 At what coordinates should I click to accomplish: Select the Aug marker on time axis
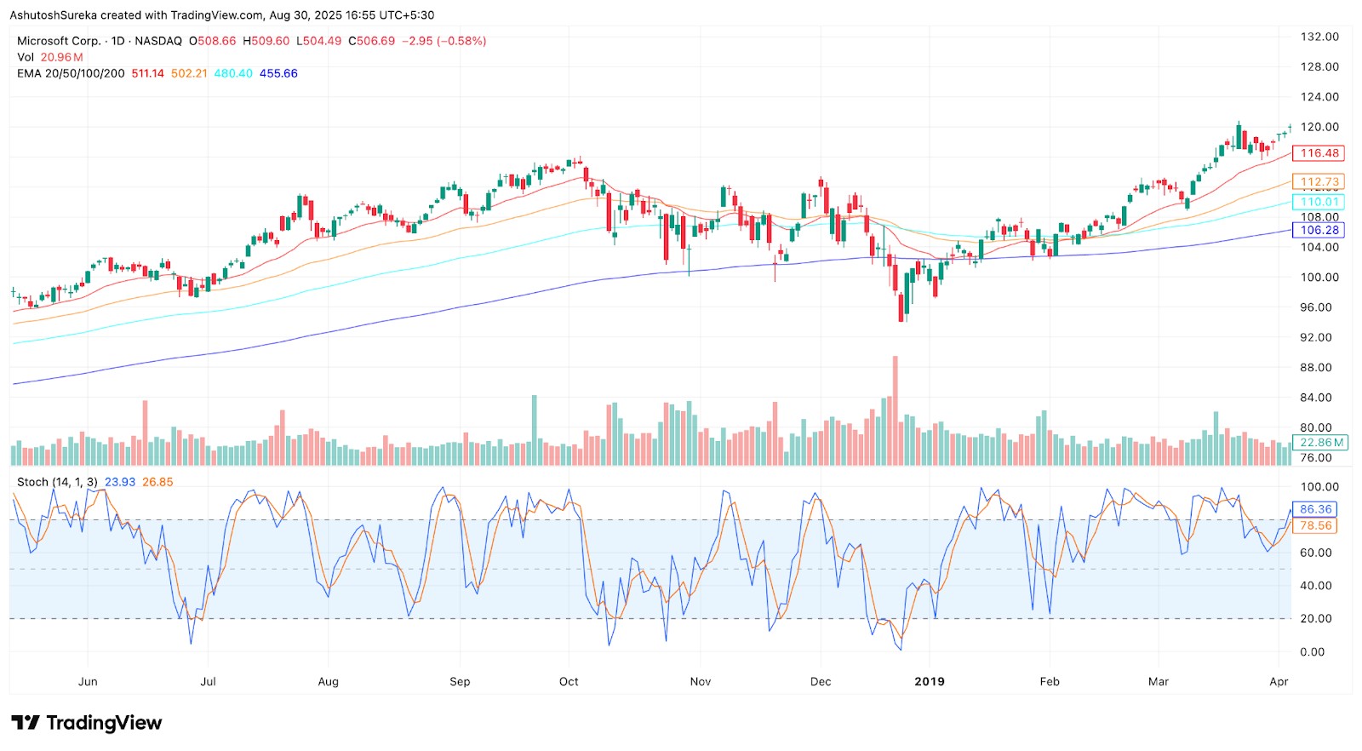(328, 682)
